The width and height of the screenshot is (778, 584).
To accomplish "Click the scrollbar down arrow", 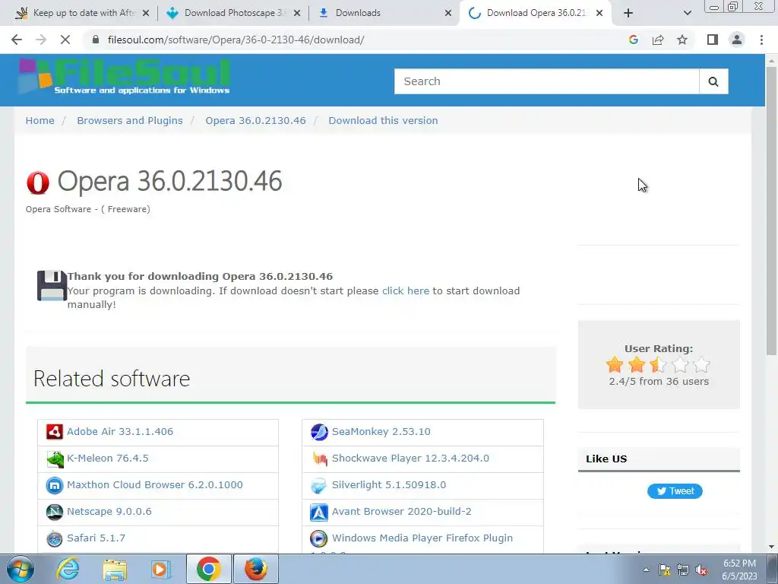I will 771,547.
